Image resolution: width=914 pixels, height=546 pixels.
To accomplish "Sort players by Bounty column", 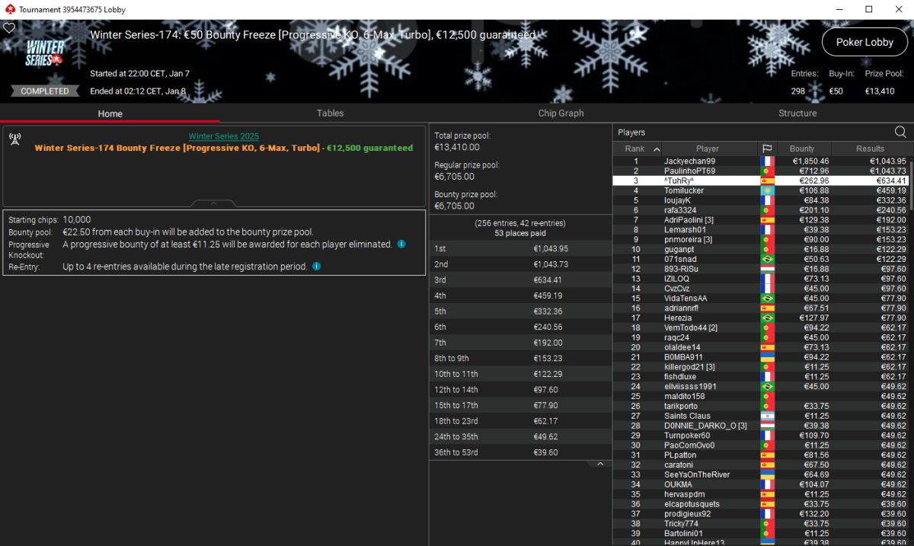I will (x=801, y=149).
